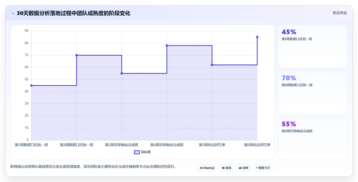Image resolution: width=358 pixels, height=182 pixels.
Task: Click x-axis label 第1周数据口径统一度
Action: [31, 145]
